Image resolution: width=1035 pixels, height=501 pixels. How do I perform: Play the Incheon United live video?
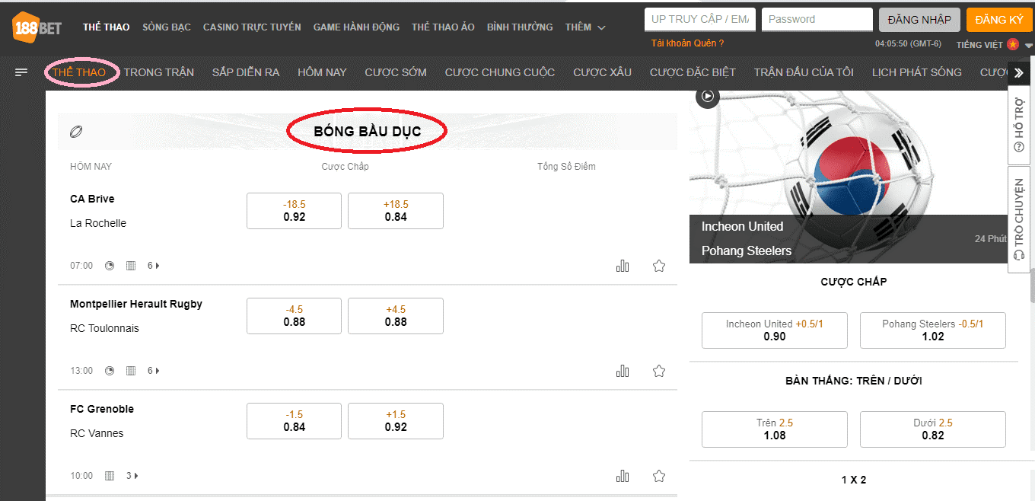(708, 96)
